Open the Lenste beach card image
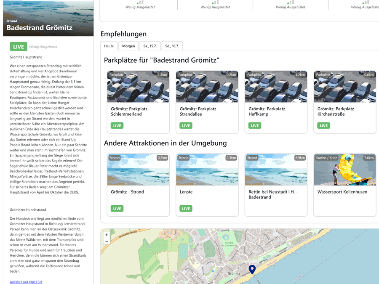The height and width of the screenshot is (284, 379). pyautogui.click(x=207, y=170)
